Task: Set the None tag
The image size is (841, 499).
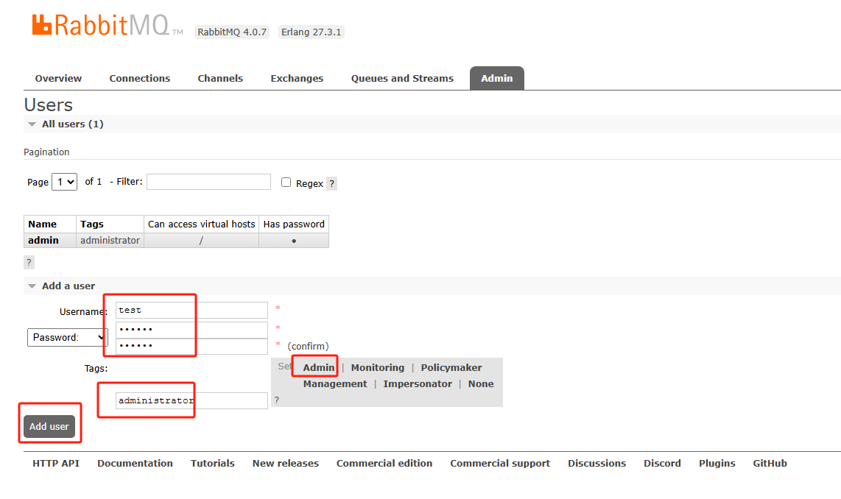Action: click(481, 383)
